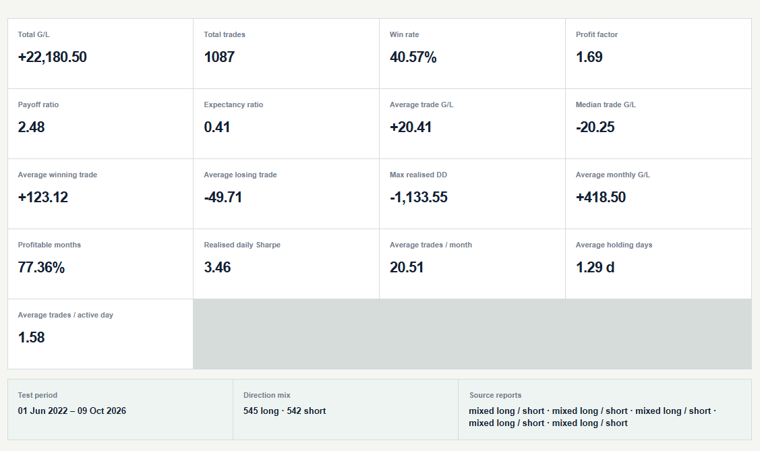Select the Max realised DD label
This screenshot has height=451, width=760.
click(418, 175)
